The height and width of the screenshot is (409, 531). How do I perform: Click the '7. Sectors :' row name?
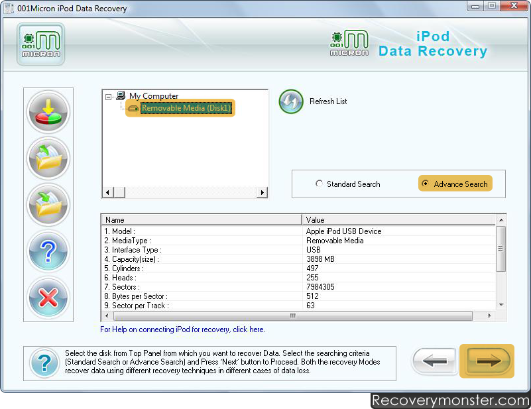coord(122,287)
